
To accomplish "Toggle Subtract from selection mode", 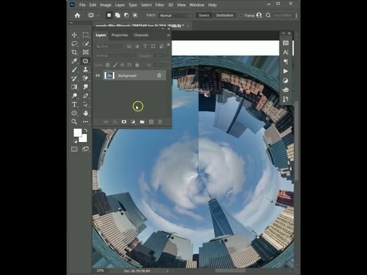I will click(x=126, y=15).
